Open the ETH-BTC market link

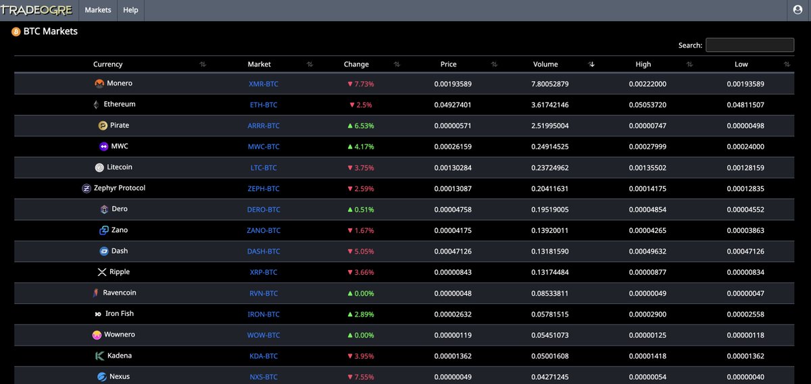click(x=264, y=105)
